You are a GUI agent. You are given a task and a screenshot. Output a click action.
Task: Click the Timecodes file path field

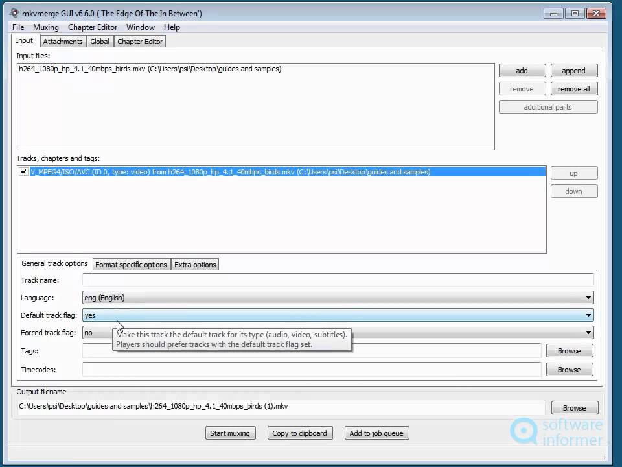(312, 370)
